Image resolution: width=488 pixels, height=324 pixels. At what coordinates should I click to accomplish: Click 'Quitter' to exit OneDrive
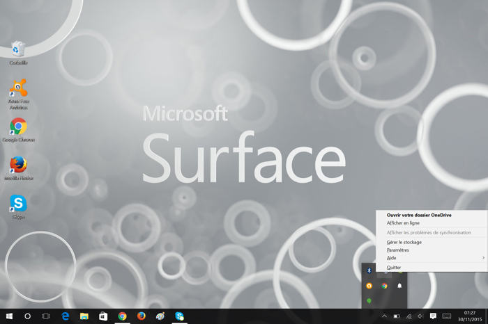394,268
